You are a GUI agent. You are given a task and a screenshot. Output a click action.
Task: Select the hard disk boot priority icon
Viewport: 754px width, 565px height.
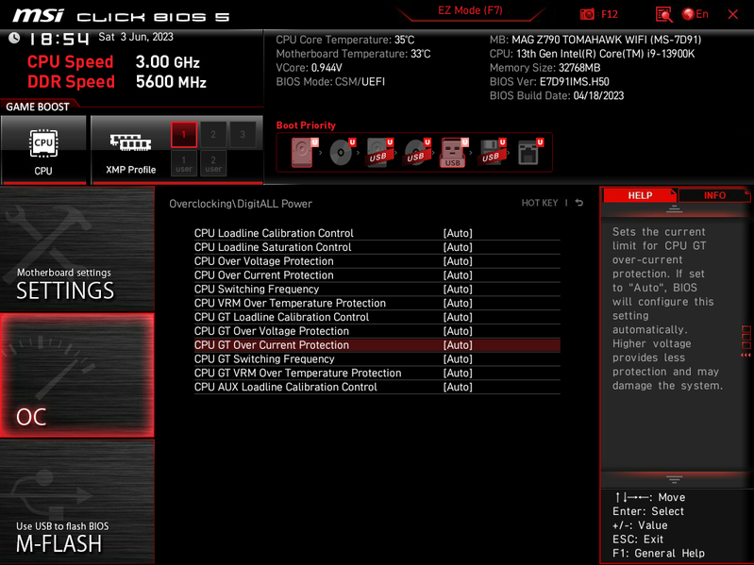[303, 152]
